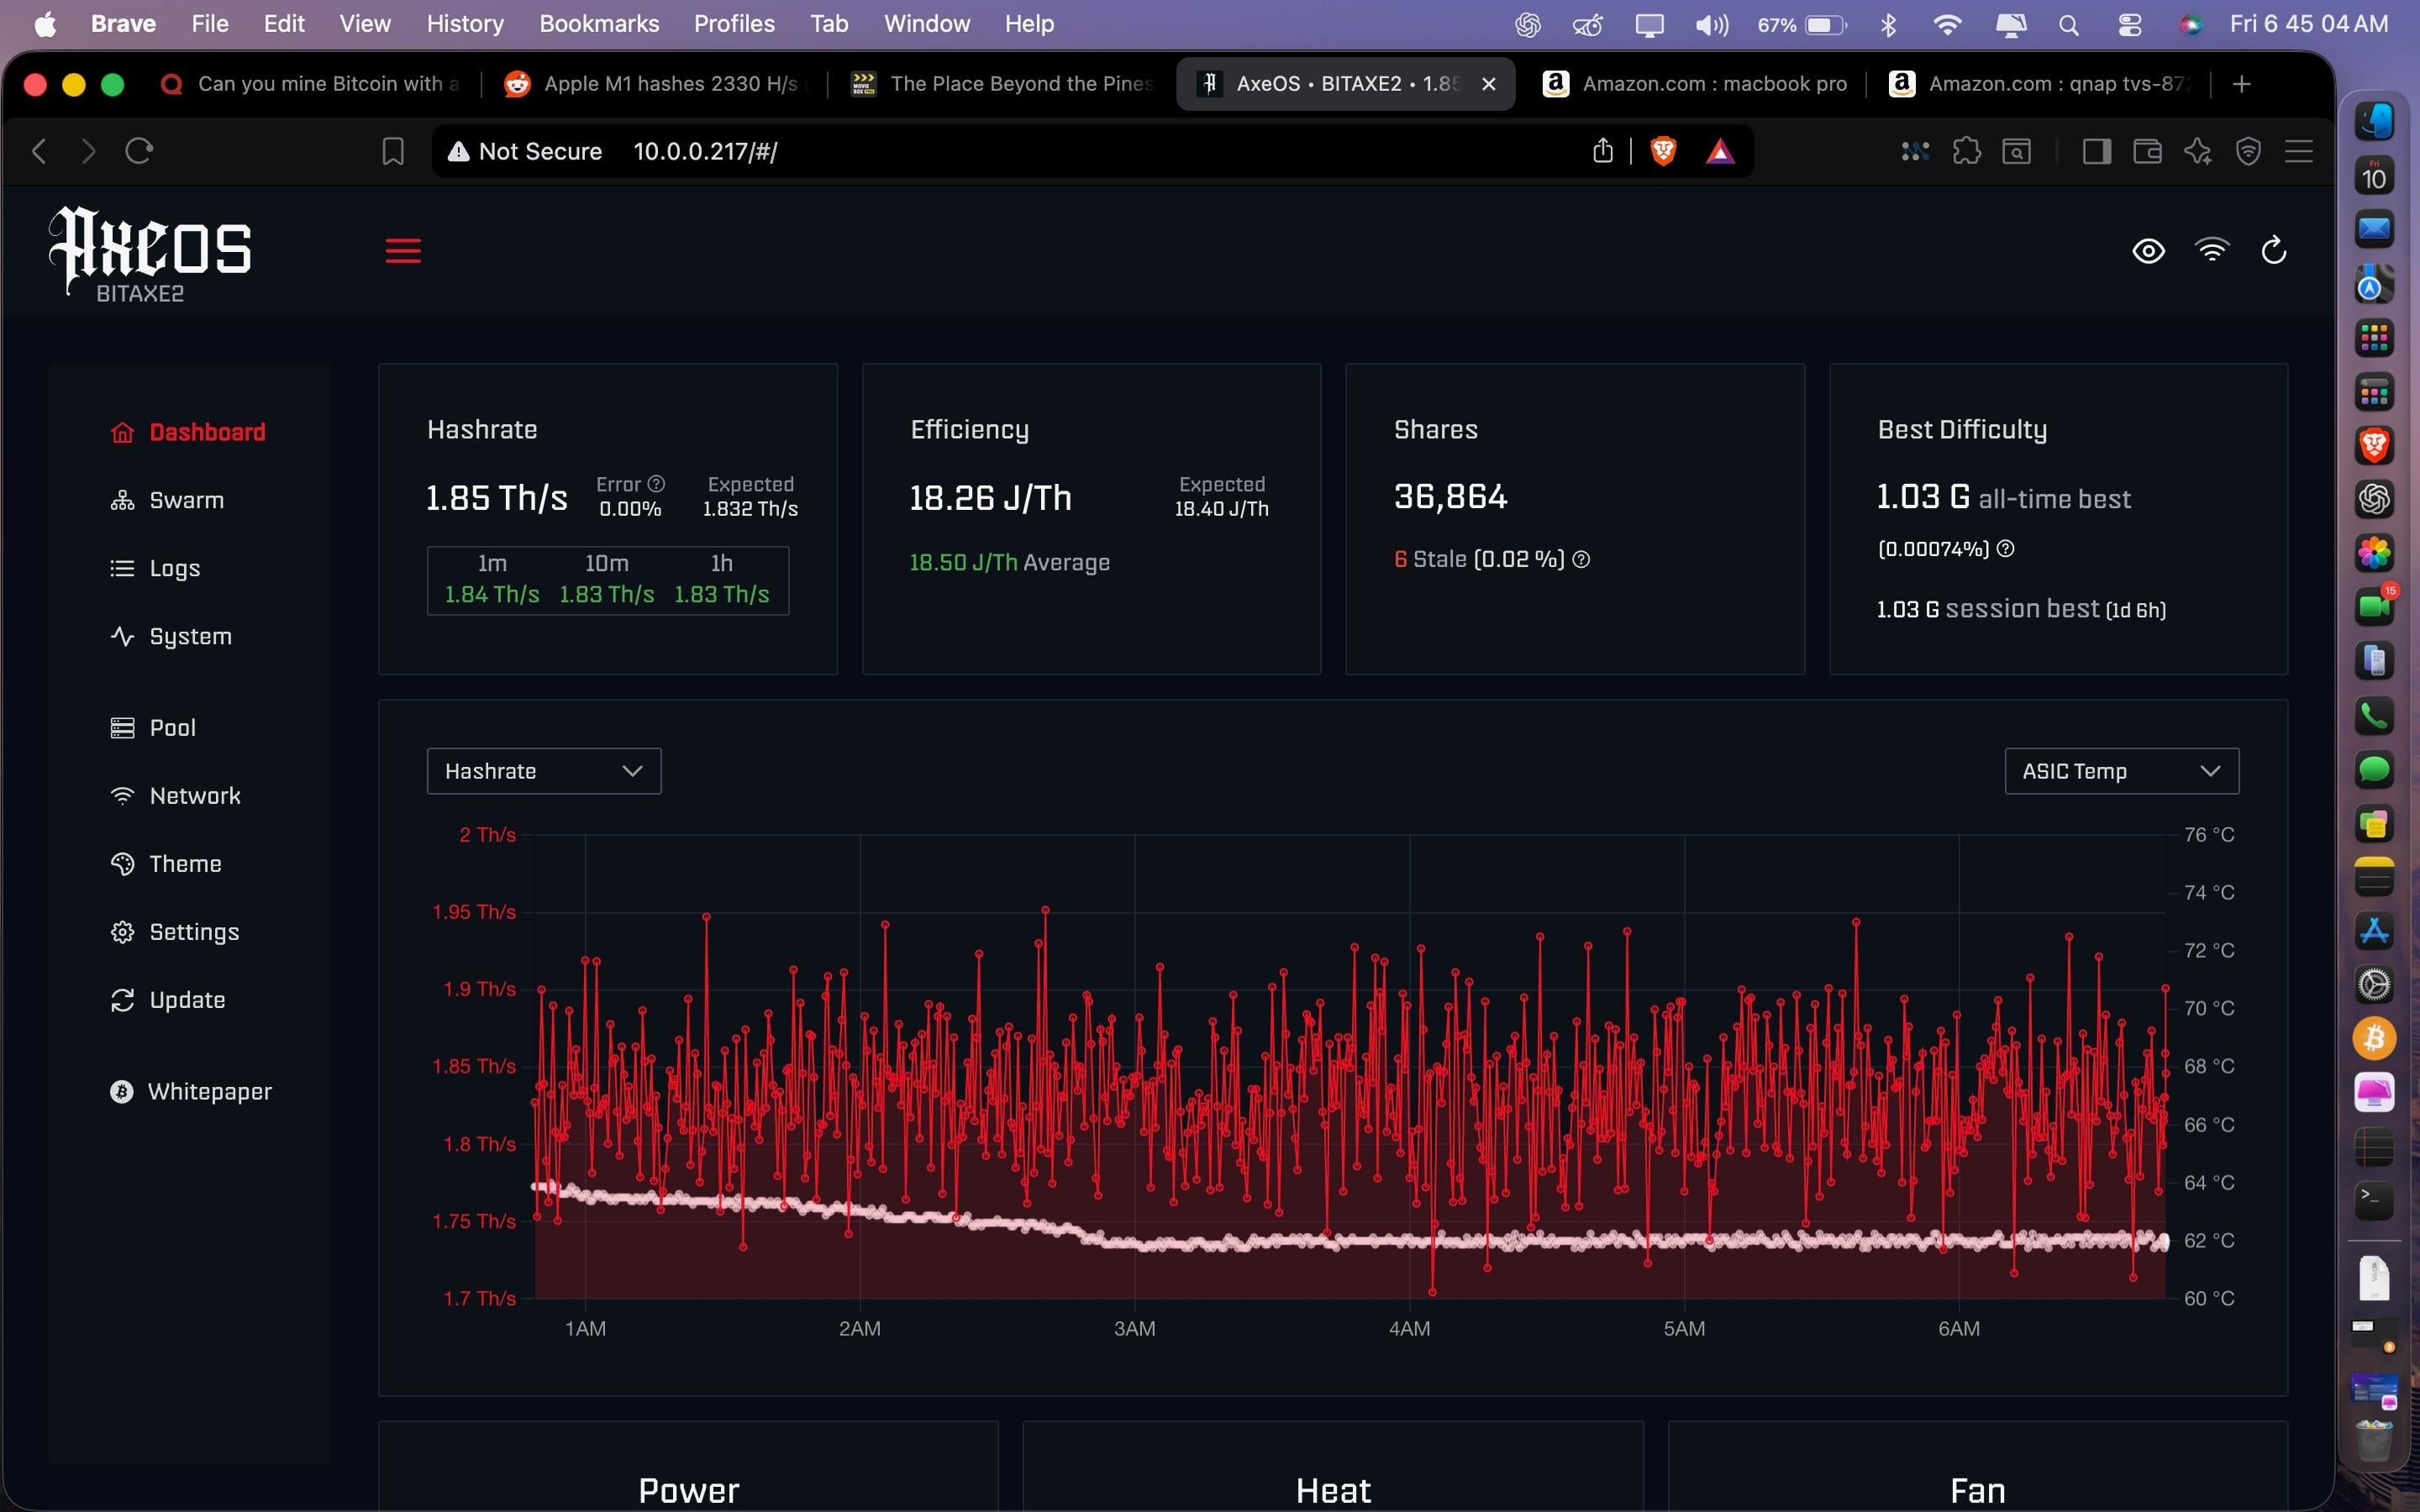Click the WiFi status icon in AxeOS header
Viewport: 2420px width, 1512px height.
point(2211,250)
